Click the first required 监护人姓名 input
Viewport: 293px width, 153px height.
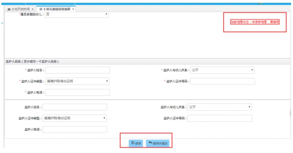(x=77, y=70)
